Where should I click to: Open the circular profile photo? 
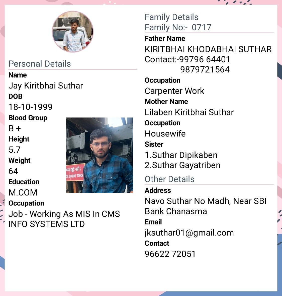click(x=73, y=31)
